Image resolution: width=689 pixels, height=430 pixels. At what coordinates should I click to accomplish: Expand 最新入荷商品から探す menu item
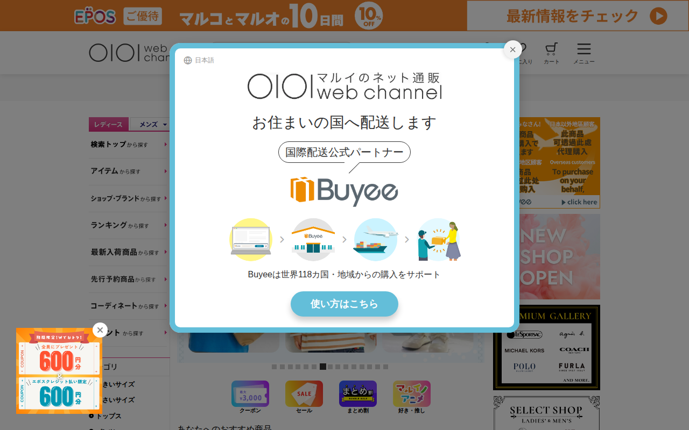[x=129, y=252]
